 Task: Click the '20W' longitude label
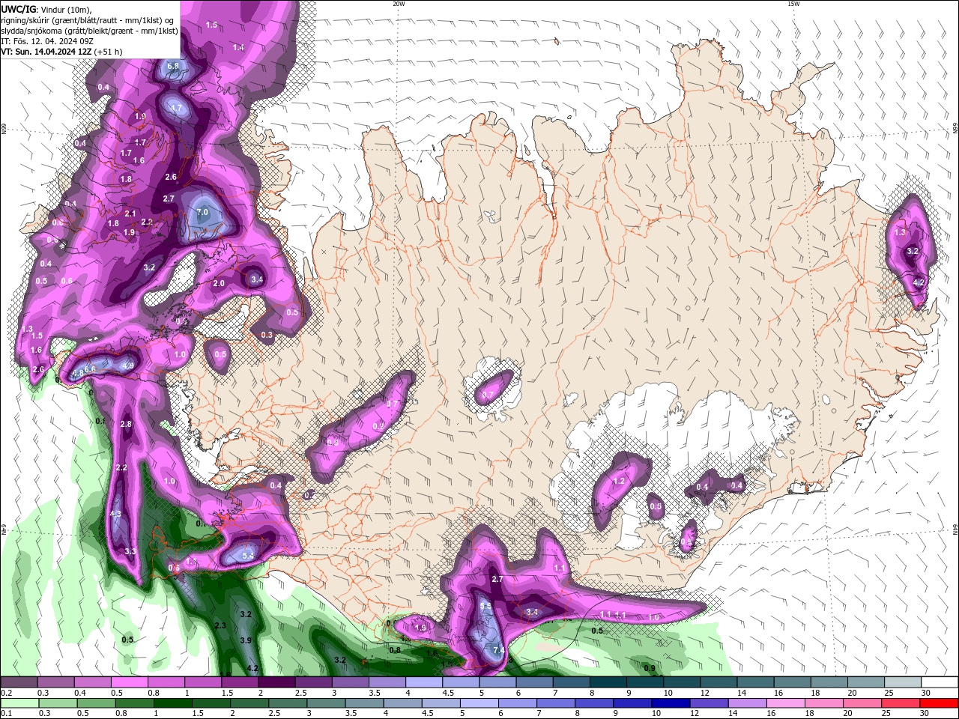click(x=399, y=4)
